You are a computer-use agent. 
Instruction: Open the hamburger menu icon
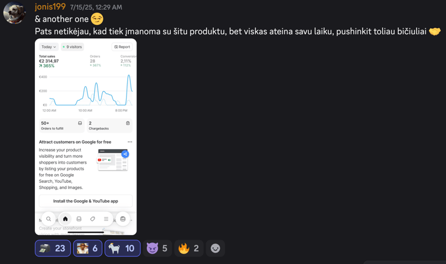tap(106, 219)
